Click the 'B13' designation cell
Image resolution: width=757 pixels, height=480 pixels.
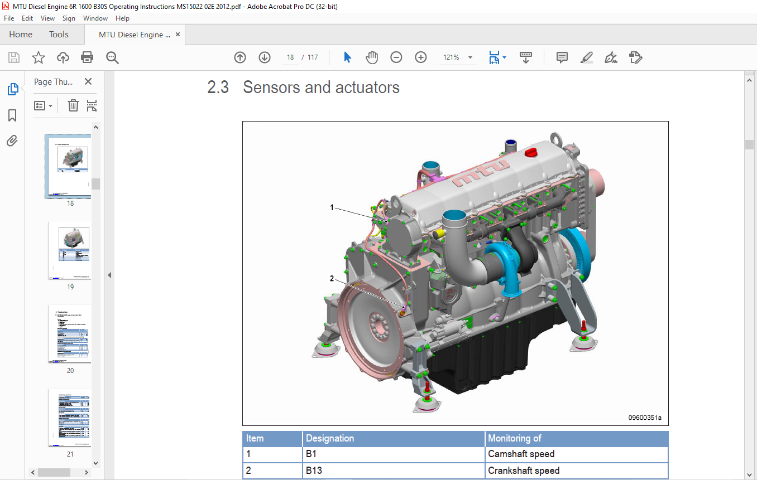click(x=394, y=471)
